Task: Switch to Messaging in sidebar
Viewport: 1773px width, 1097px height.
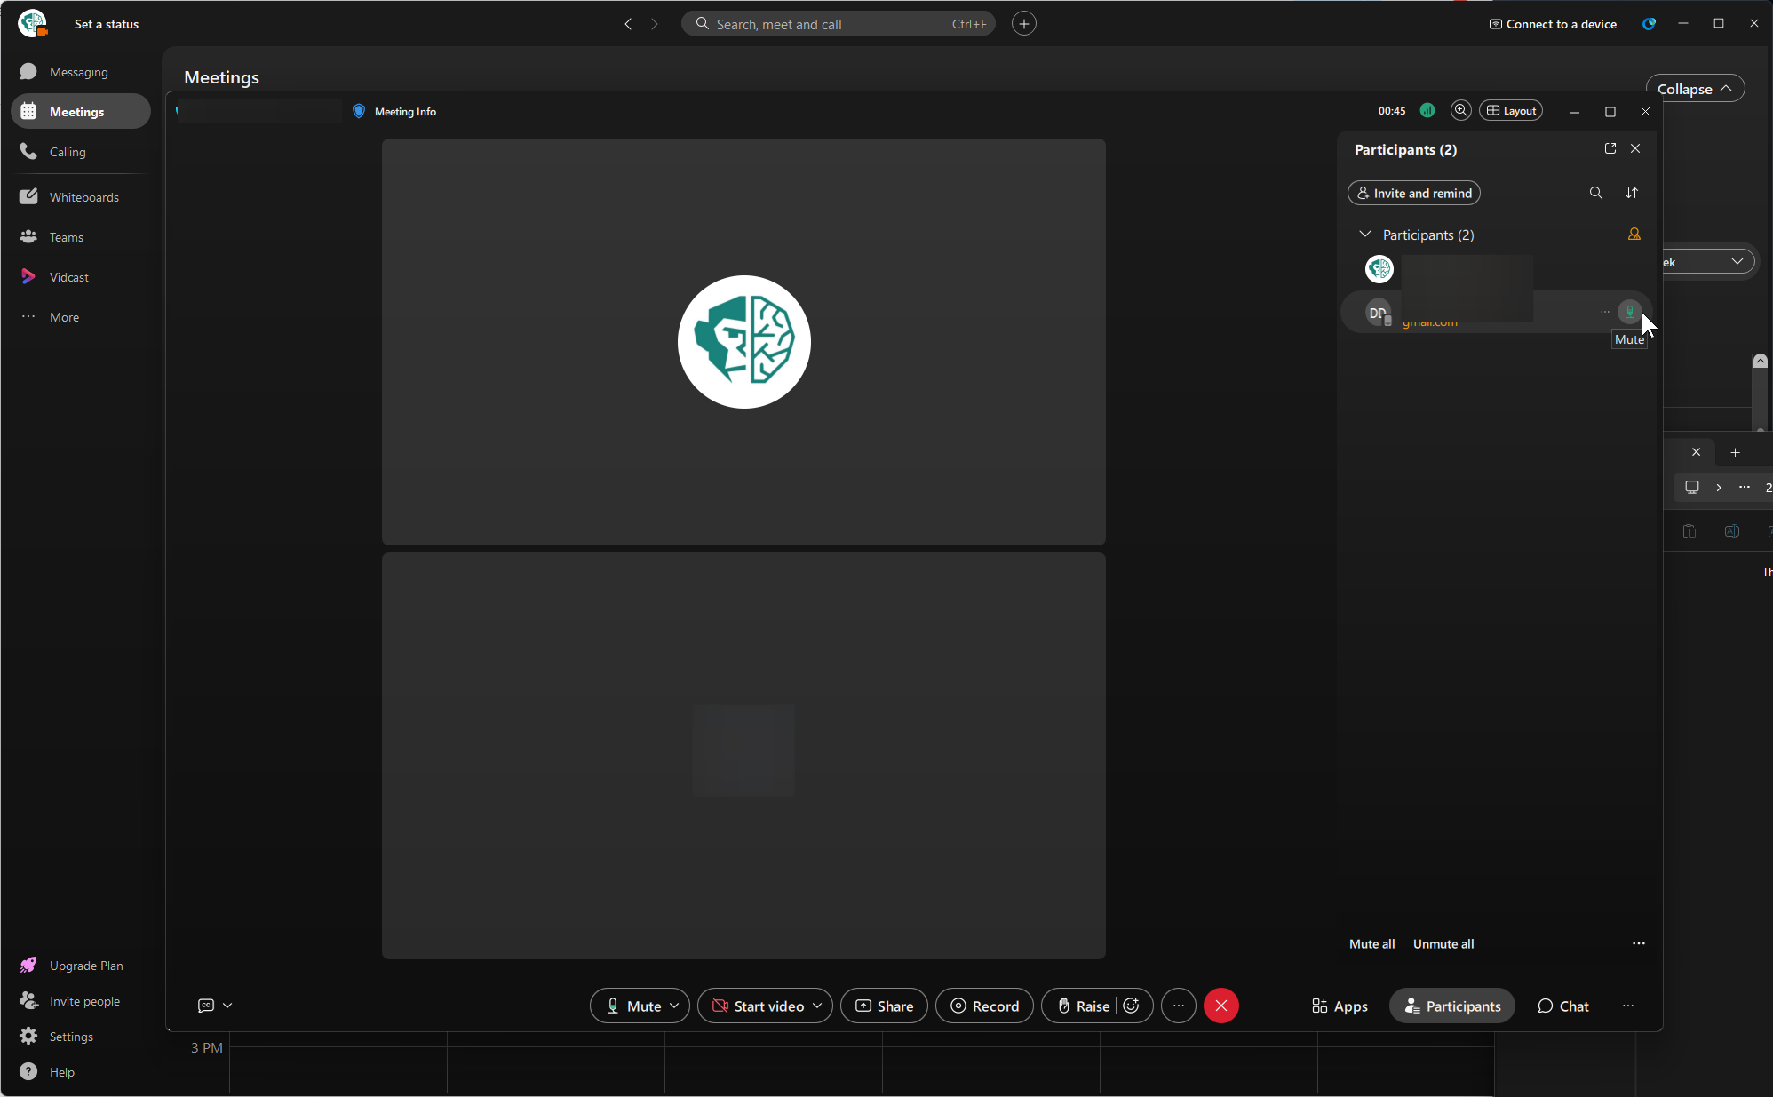Action: (80, 72)
